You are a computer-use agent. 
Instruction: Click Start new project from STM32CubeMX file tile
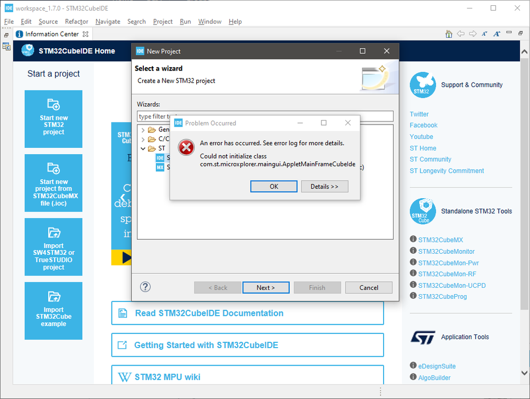coord(54,183)
